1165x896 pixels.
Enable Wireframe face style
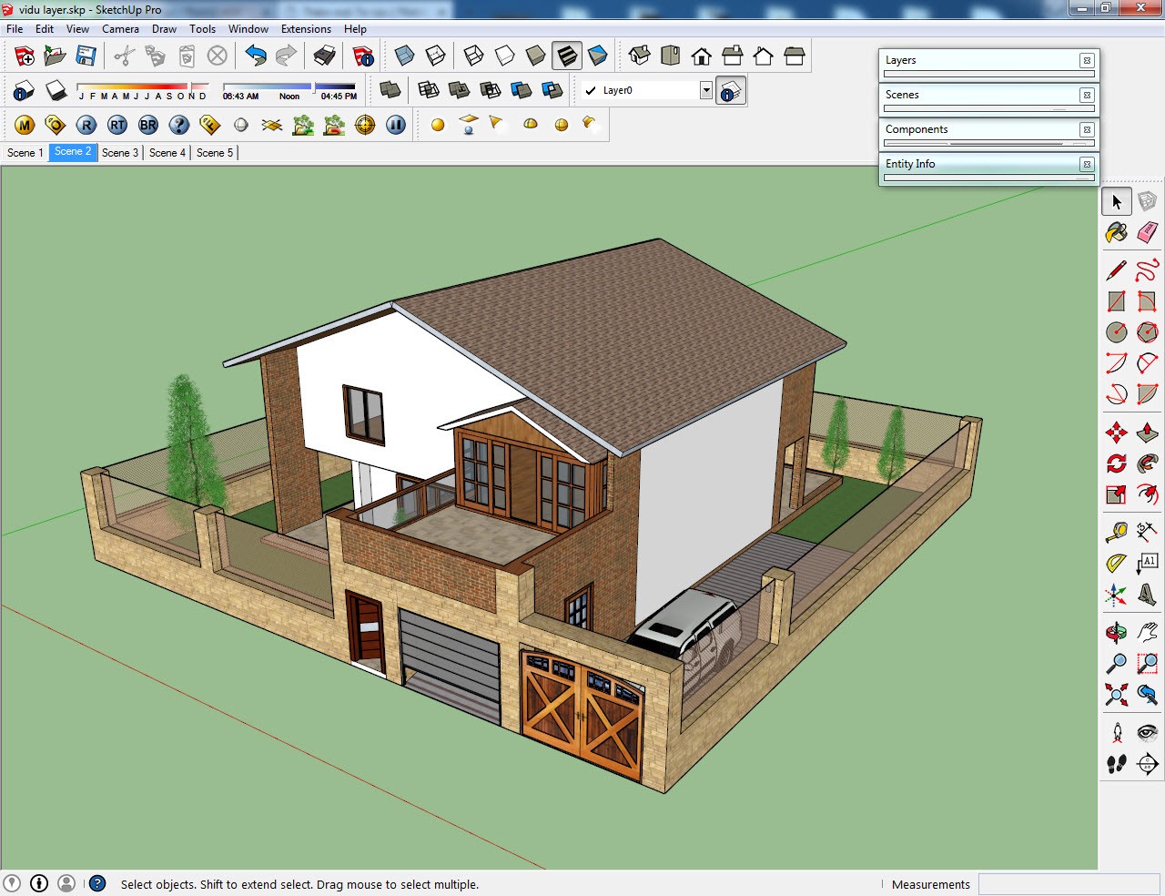[473, 56]
